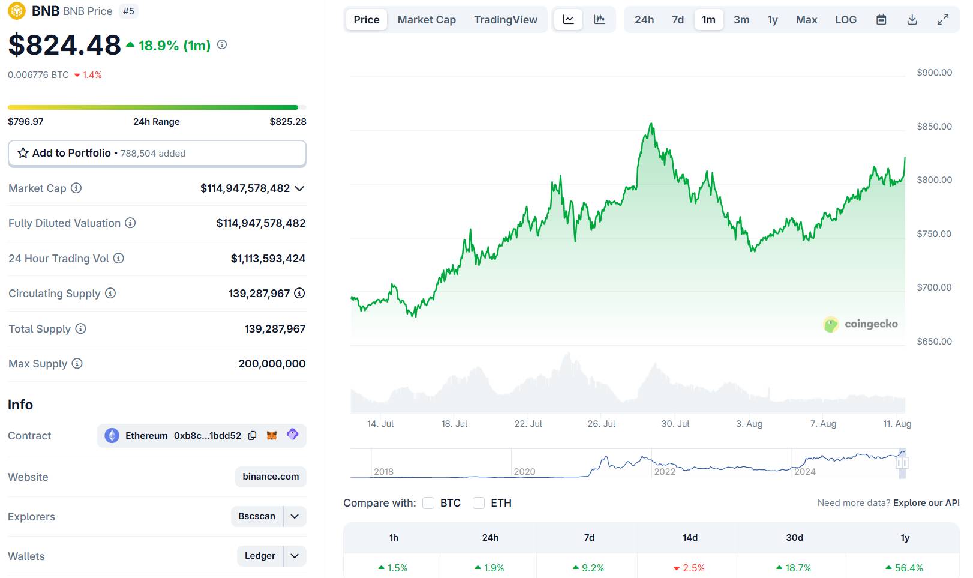973x578 pixels.
Task: Click the 7d return value 9.2%
Action: point(588,568)
